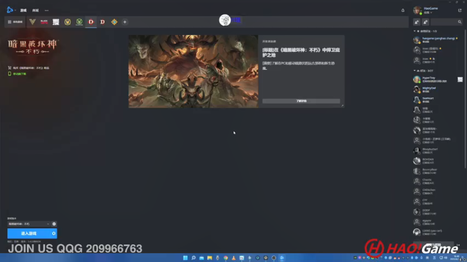
Task: Open the game version dropdown
Action: [29, 224]
